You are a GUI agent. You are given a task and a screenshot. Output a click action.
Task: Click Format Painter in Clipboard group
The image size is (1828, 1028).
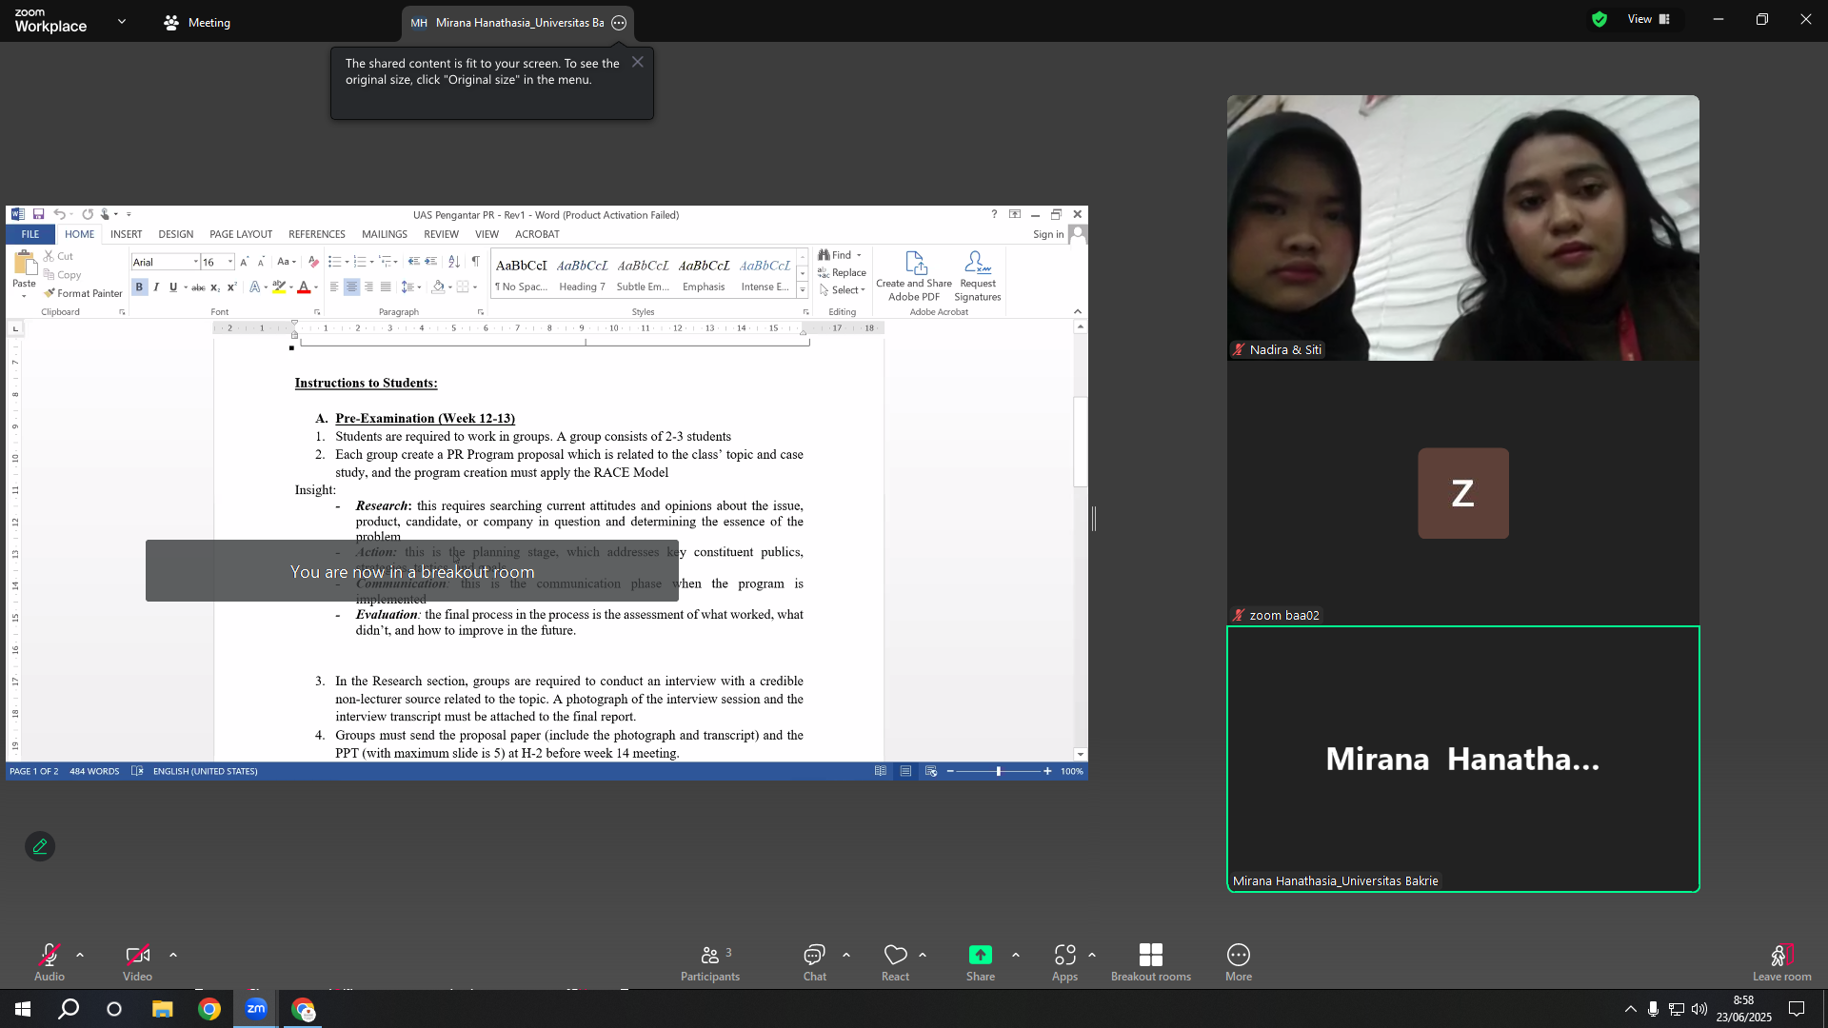(83, 293)
